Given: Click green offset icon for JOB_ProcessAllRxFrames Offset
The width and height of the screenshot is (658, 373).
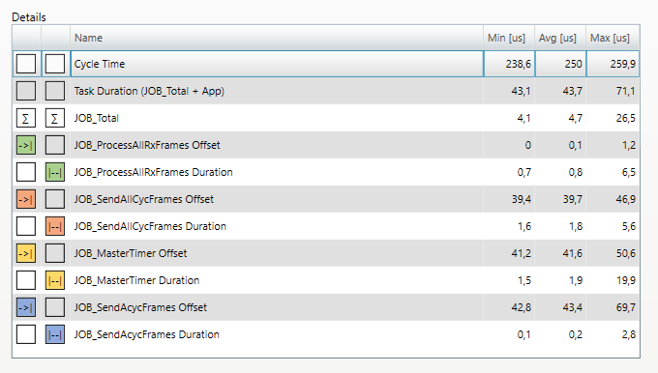Looking at the screenshot, I should (x=26, y=145).
